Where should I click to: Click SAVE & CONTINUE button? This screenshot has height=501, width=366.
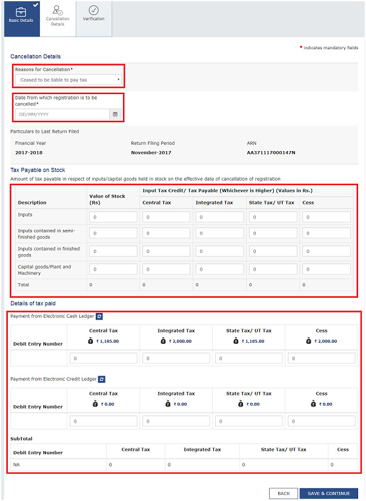click(x=328, y=493)
